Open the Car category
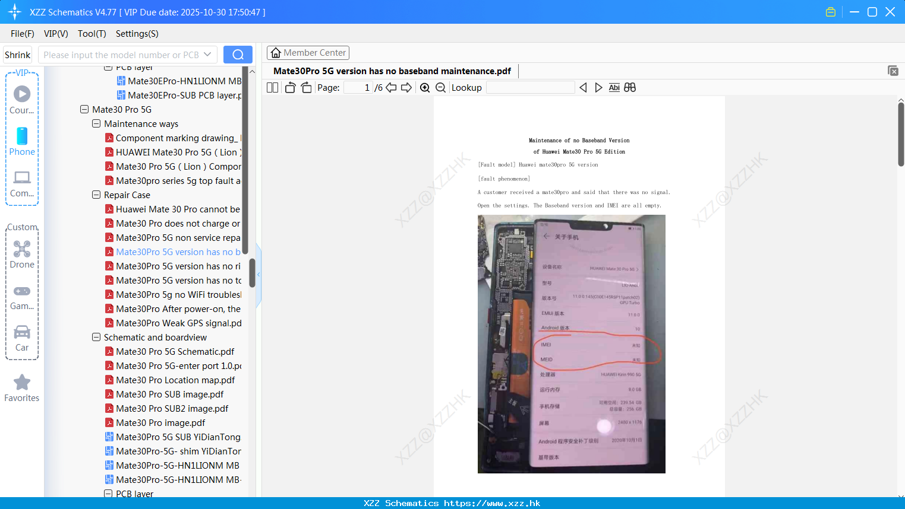Viewport: 905px width, 509px height. click(22, 338)
